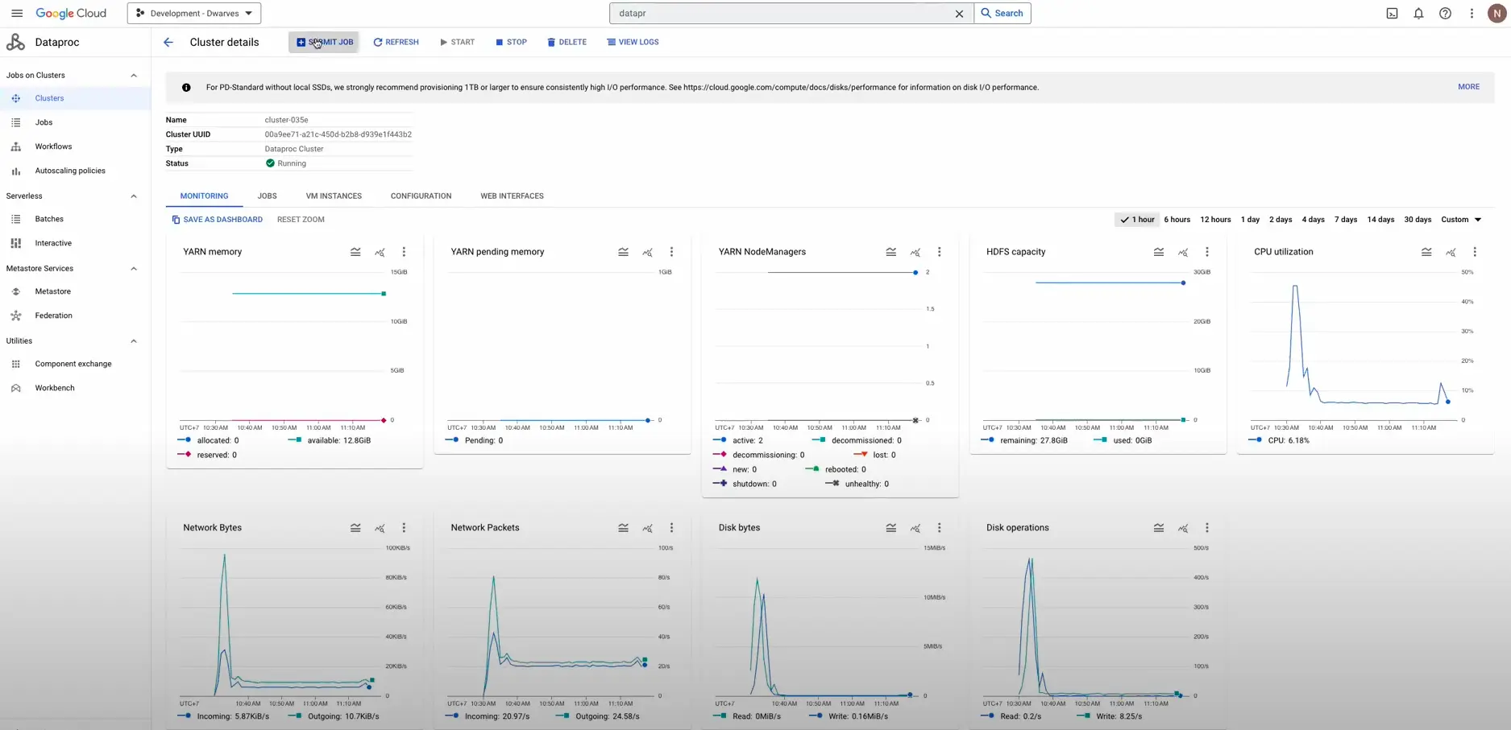Select the 2 days time range
This screenshot has height=730, width=1511.
click(x=1281, y=220)
